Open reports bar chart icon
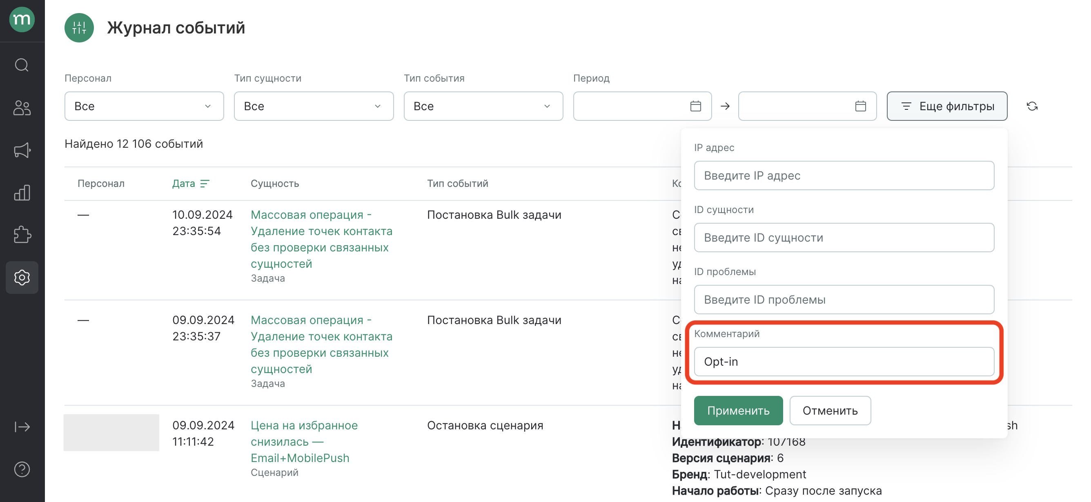Image resolution: width=1091 pixels, height=502 pixels. [22, 193]
